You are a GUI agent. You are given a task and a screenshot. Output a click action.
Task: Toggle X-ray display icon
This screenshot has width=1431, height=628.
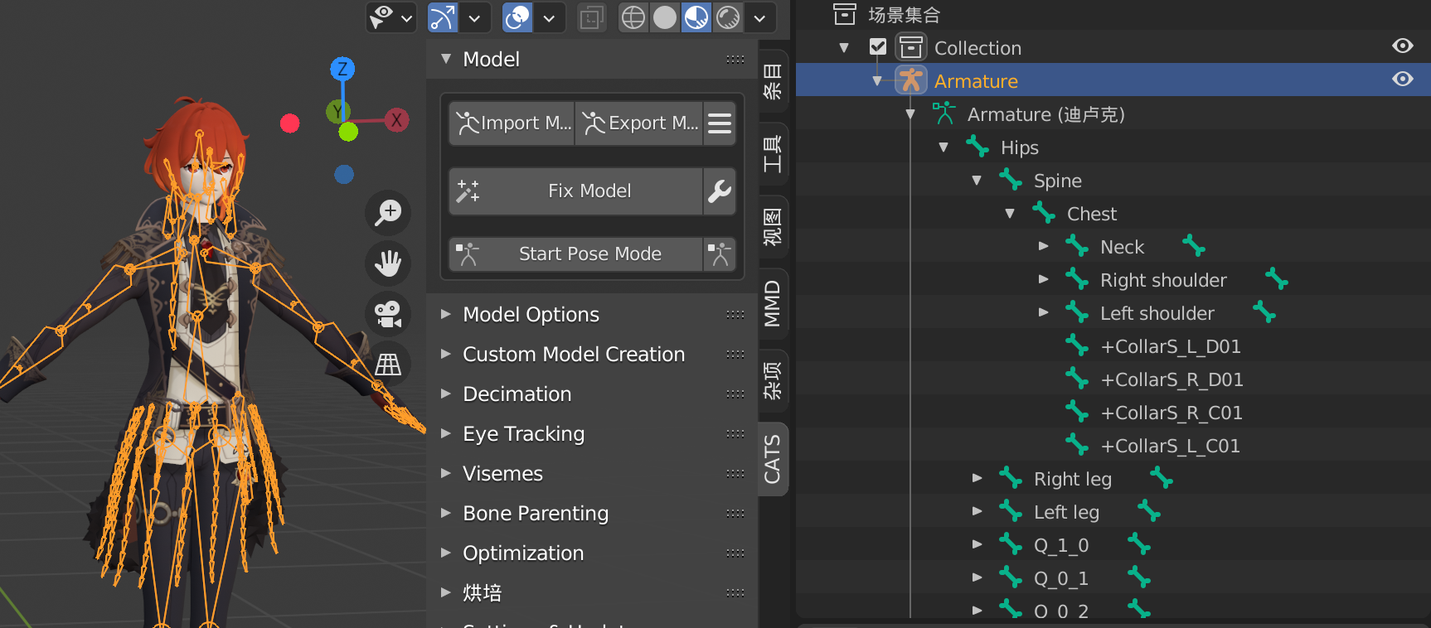[x=591, y=17]
